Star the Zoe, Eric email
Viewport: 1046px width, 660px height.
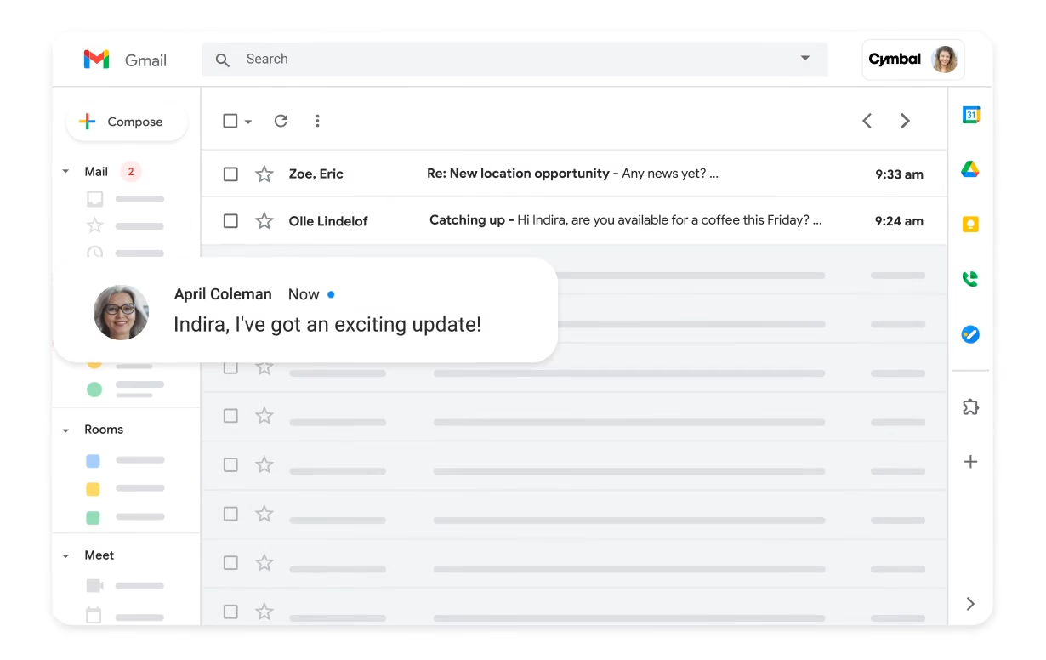point(264,174)
